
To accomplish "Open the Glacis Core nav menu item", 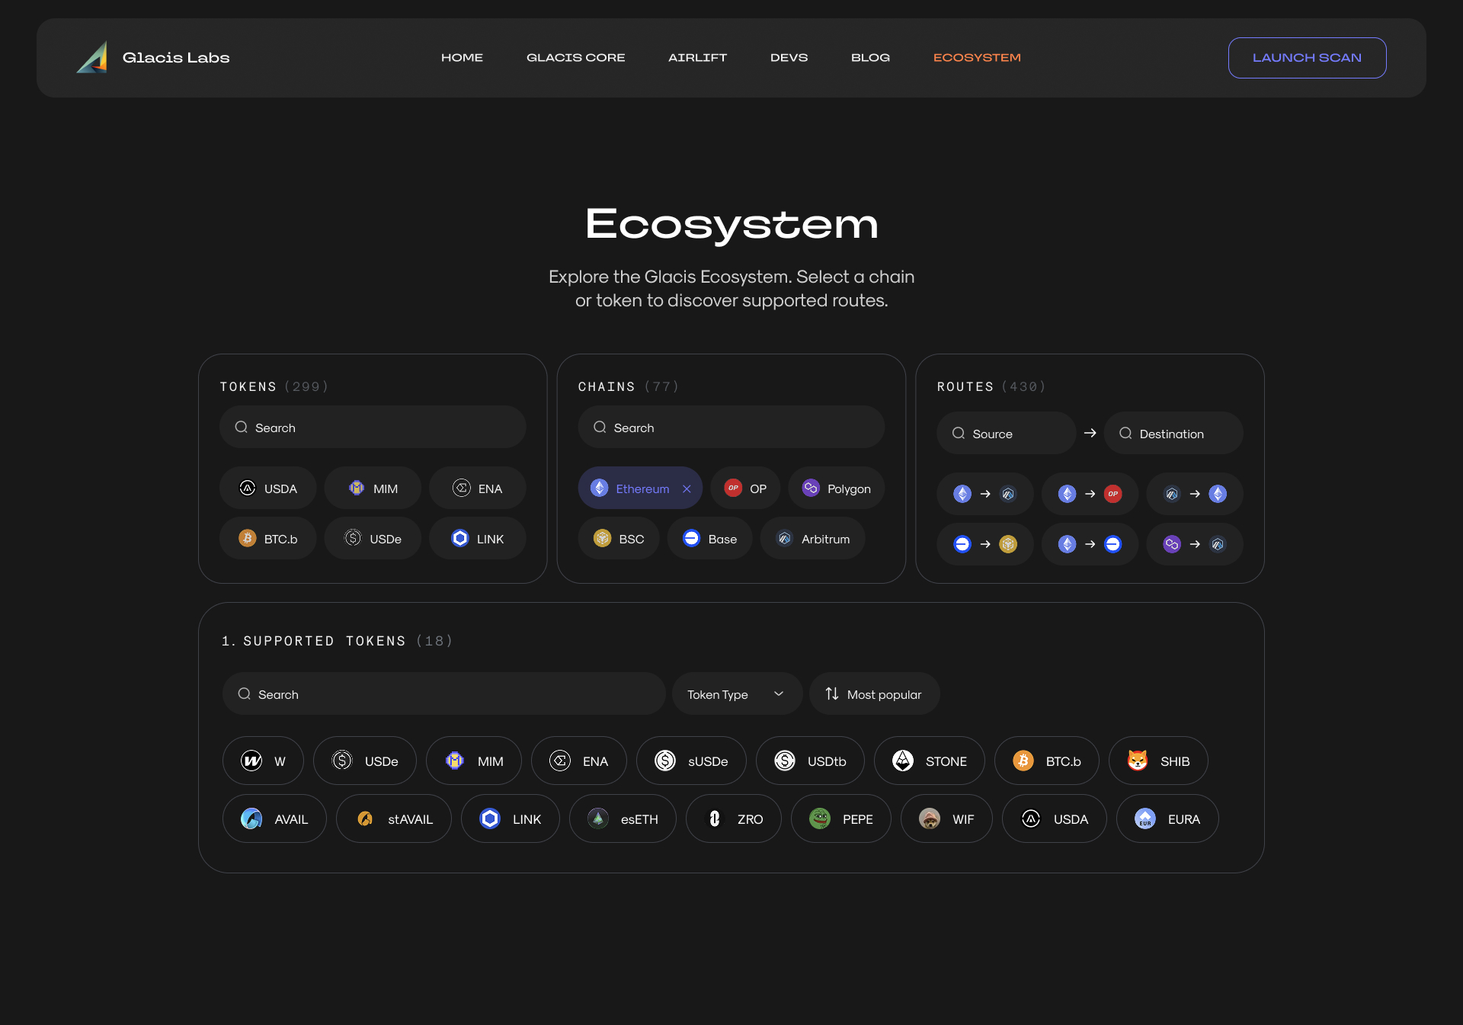I will (575, 58).
